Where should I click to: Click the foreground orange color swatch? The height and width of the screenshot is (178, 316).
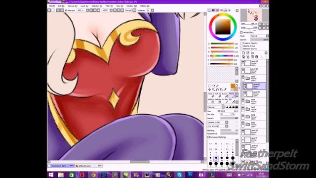233,86
